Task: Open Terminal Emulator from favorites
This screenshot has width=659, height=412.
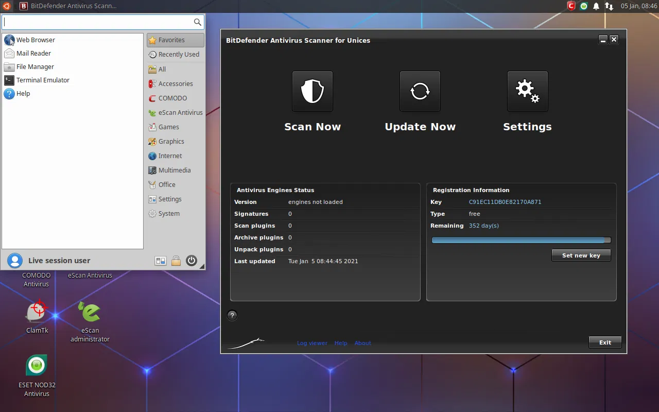Action: pyautogui.click(x=73, y=80)
